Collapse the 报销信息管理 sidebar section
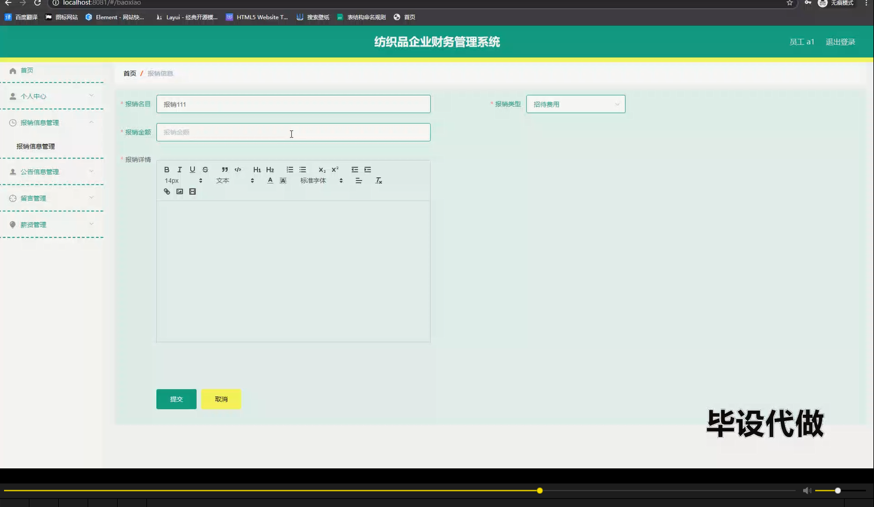 pos(52,123)
